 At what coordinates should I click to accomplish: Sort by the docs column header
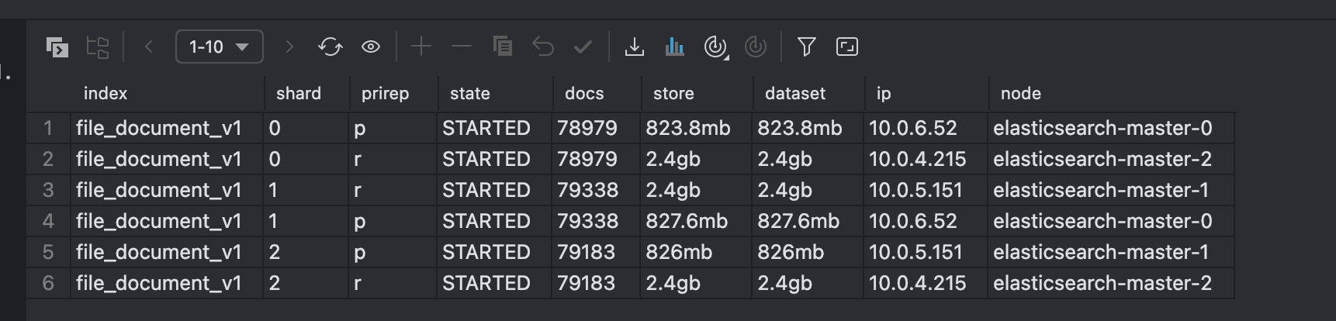[x=584, y=94]
